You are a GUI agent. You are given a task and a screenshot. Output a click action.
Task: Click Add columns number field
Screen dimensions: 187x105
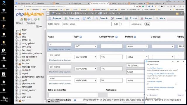click(125, 24)
